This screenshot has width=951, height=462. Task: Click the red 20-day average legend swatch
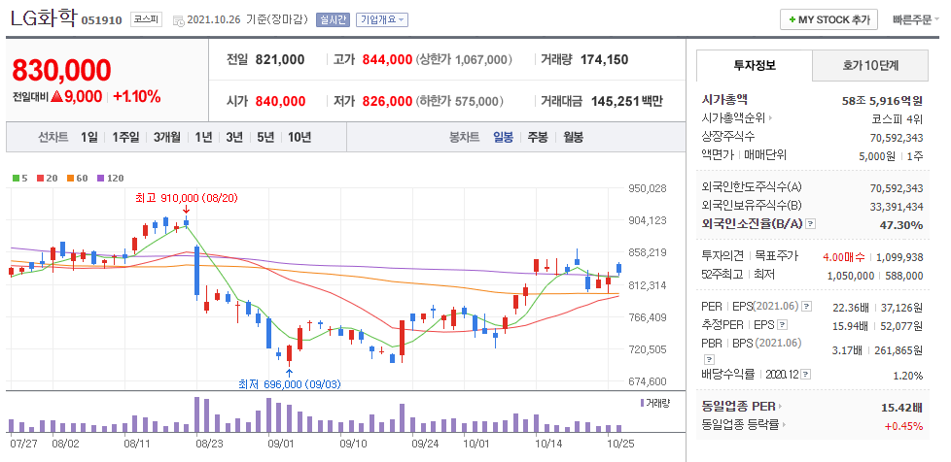tap(40, 178)
